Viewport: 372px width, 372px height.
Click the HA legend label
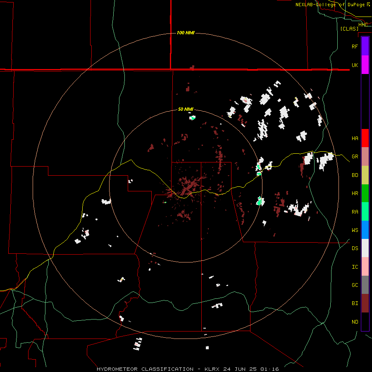point(355,138)
